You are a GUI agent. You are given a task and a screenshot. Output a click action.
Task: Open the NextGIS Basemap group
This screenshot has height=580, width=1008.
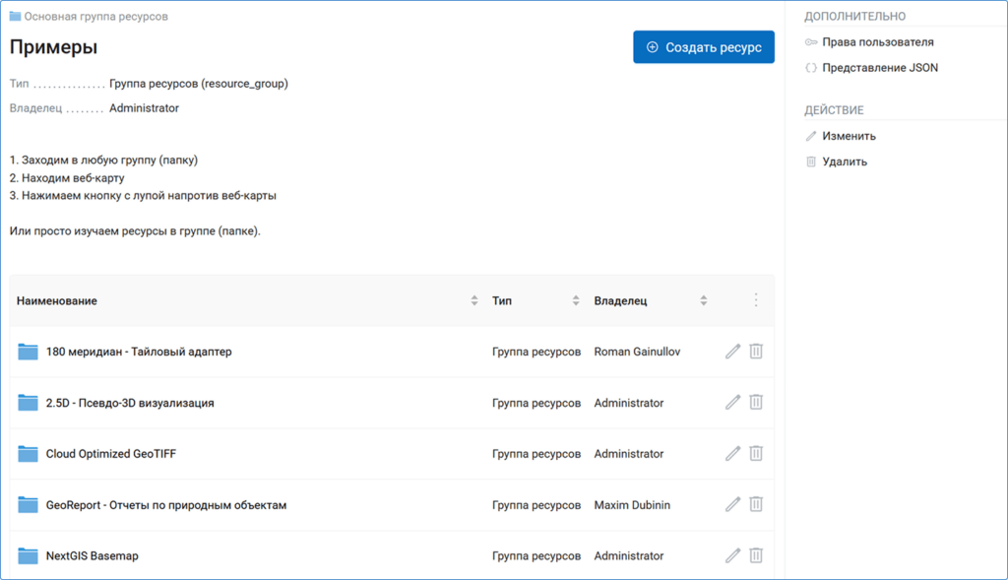(x=92, y=555)
